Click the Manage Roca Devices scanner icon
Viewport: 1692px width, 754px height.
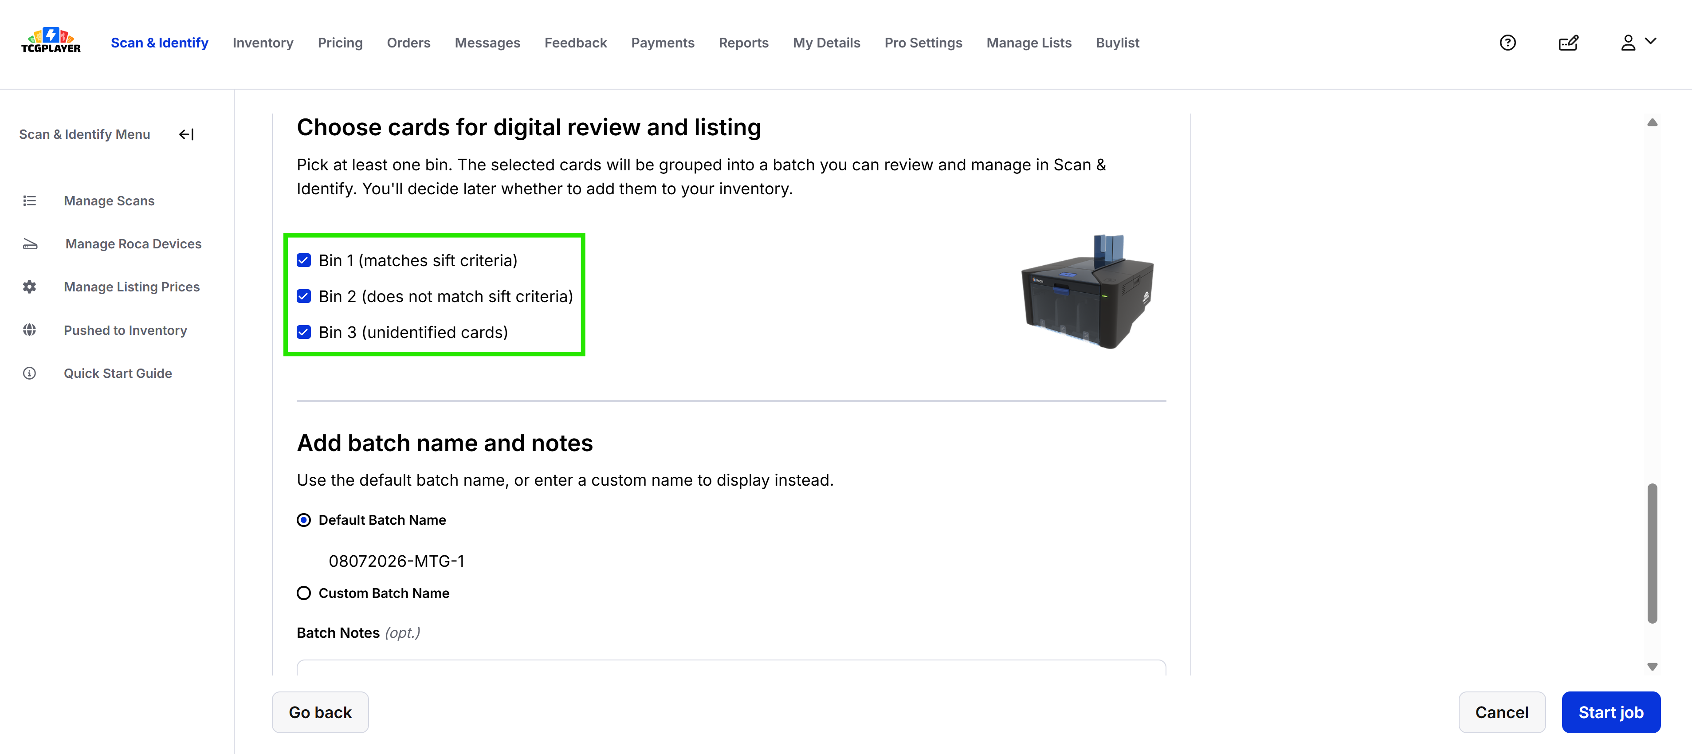coord(30,244)
